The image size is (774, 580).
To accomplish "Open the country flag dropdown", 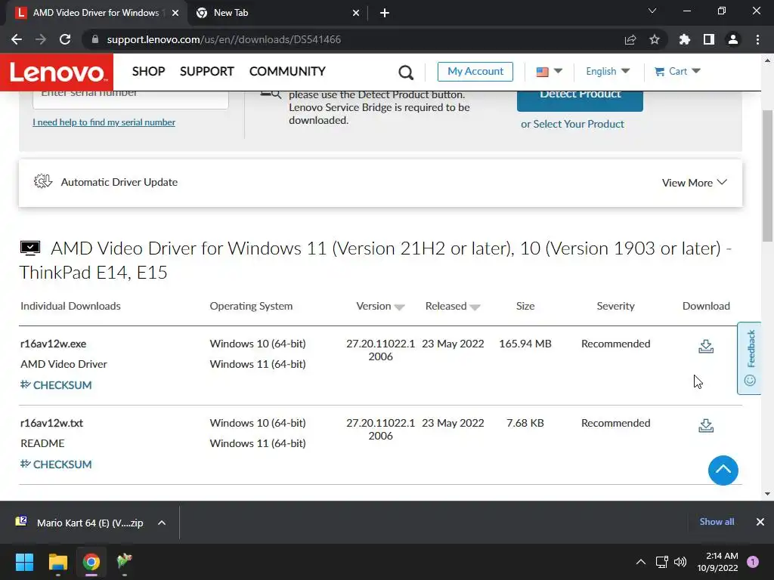I will pos(549,72).
